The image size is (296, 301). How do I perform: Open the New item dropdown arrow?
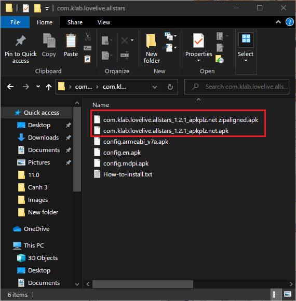pyautogui.click(x=176, y=36)
